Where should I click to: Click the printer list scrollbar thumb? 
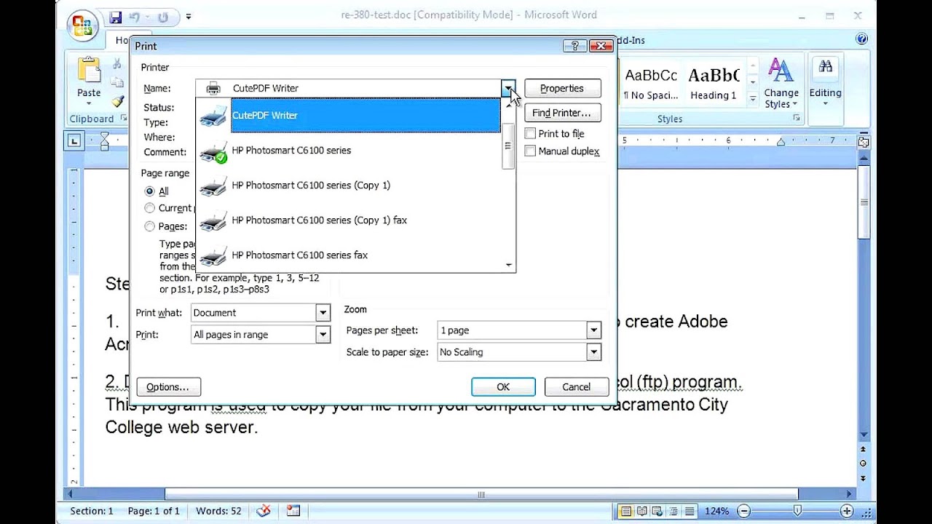[x=508, y=146]
